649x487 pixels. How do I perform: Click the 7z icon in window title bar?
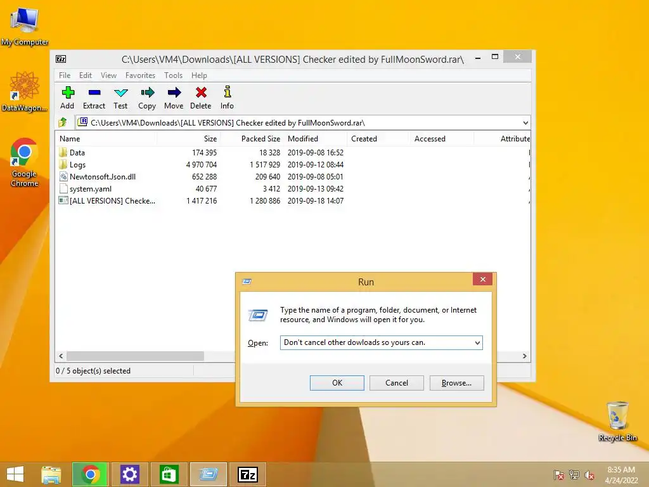[x=61, y=59]
